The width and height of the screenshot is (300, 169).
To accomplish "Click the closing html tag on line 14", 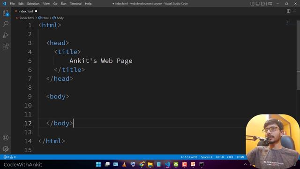I will [52, 141].
